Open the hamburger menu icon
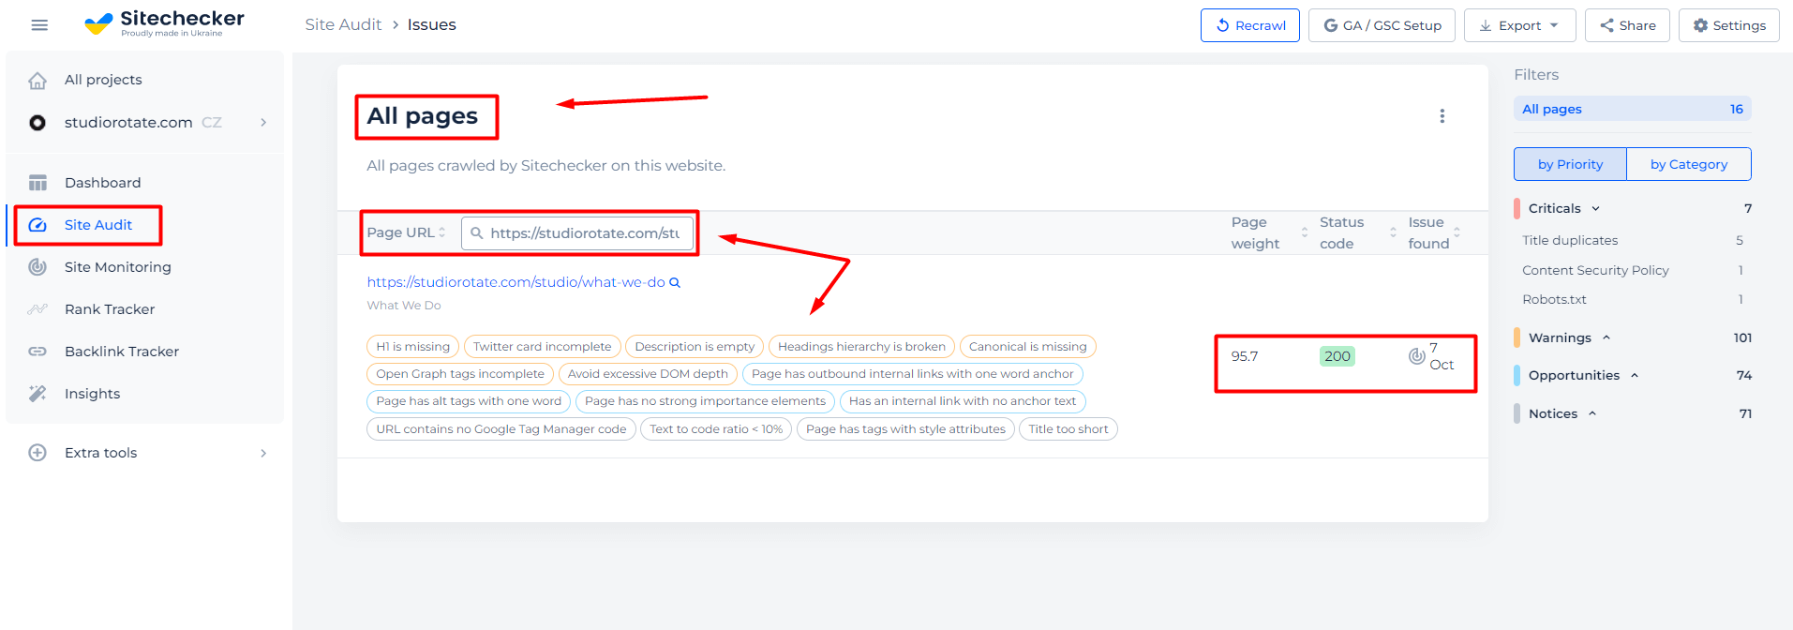This screenshot has width=1793, height=630. pyautogui.click(x=39, y=25)
